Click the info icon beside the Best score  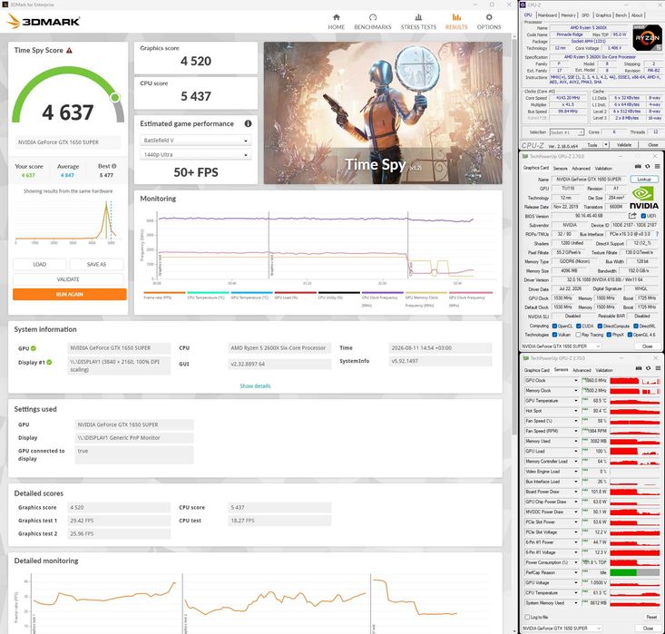[113, 166]
